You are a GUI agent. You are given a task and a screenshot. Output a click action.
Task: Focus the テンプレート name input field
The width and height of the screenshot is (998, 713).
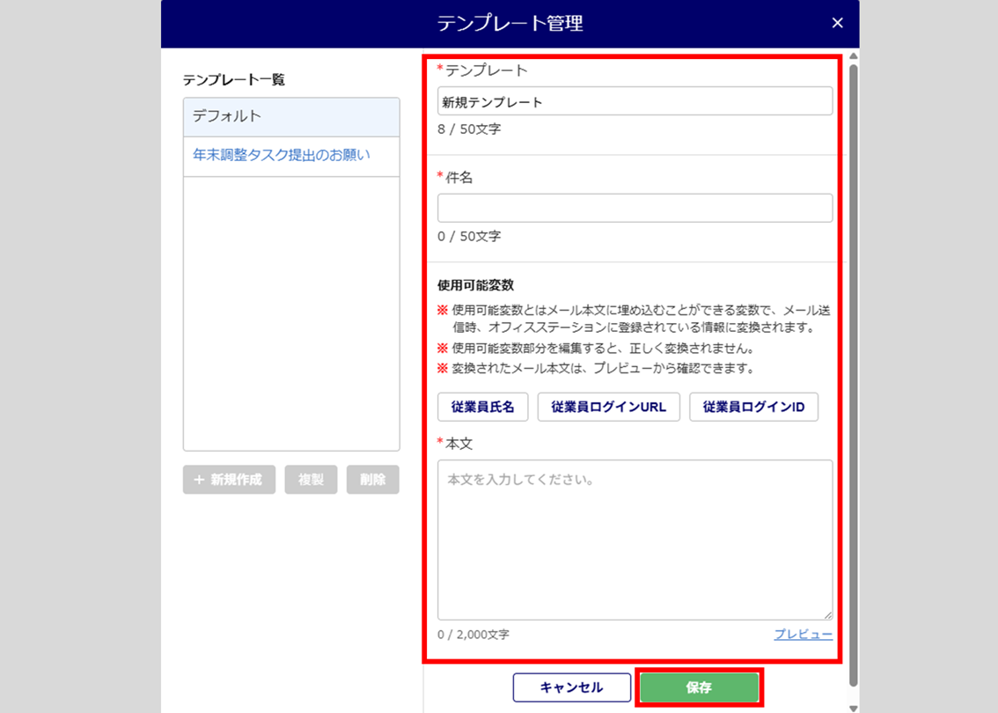(x=635, y=101)
